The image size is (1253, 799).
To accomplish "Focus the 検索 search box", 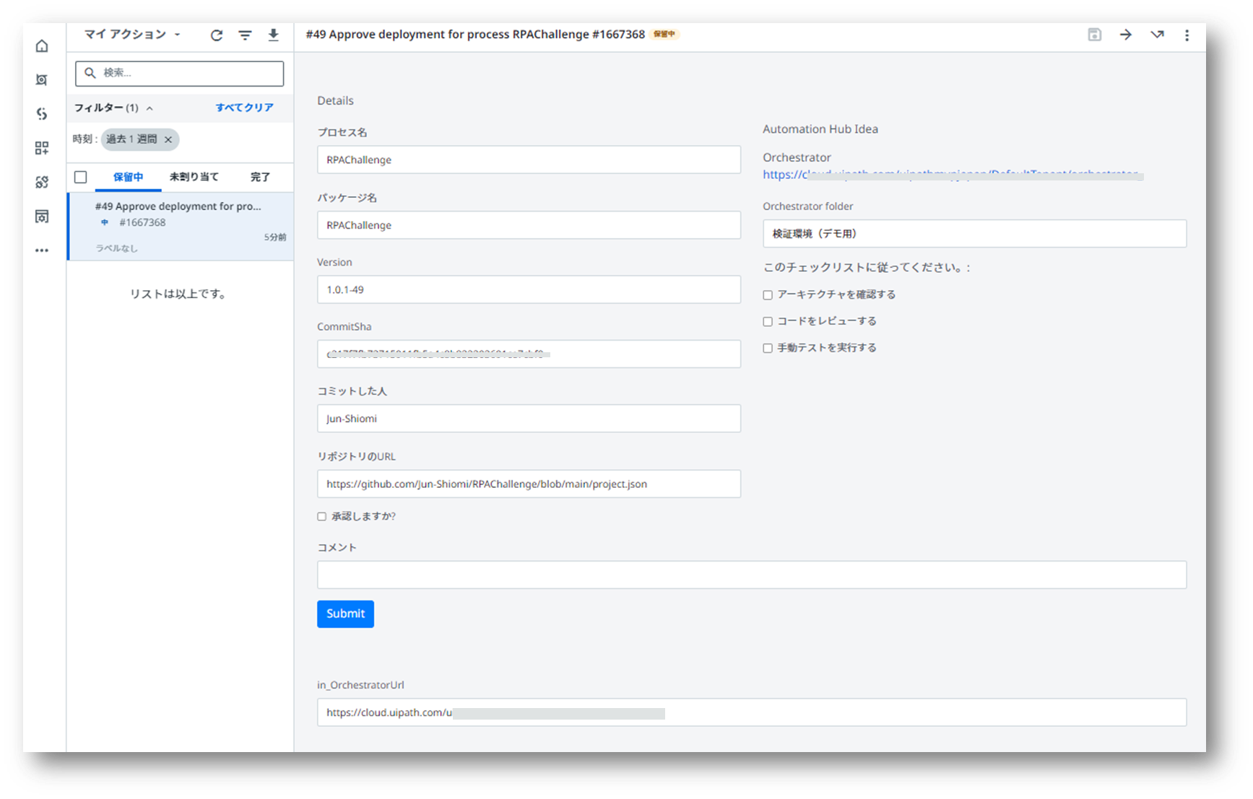I will pos(179,73).
